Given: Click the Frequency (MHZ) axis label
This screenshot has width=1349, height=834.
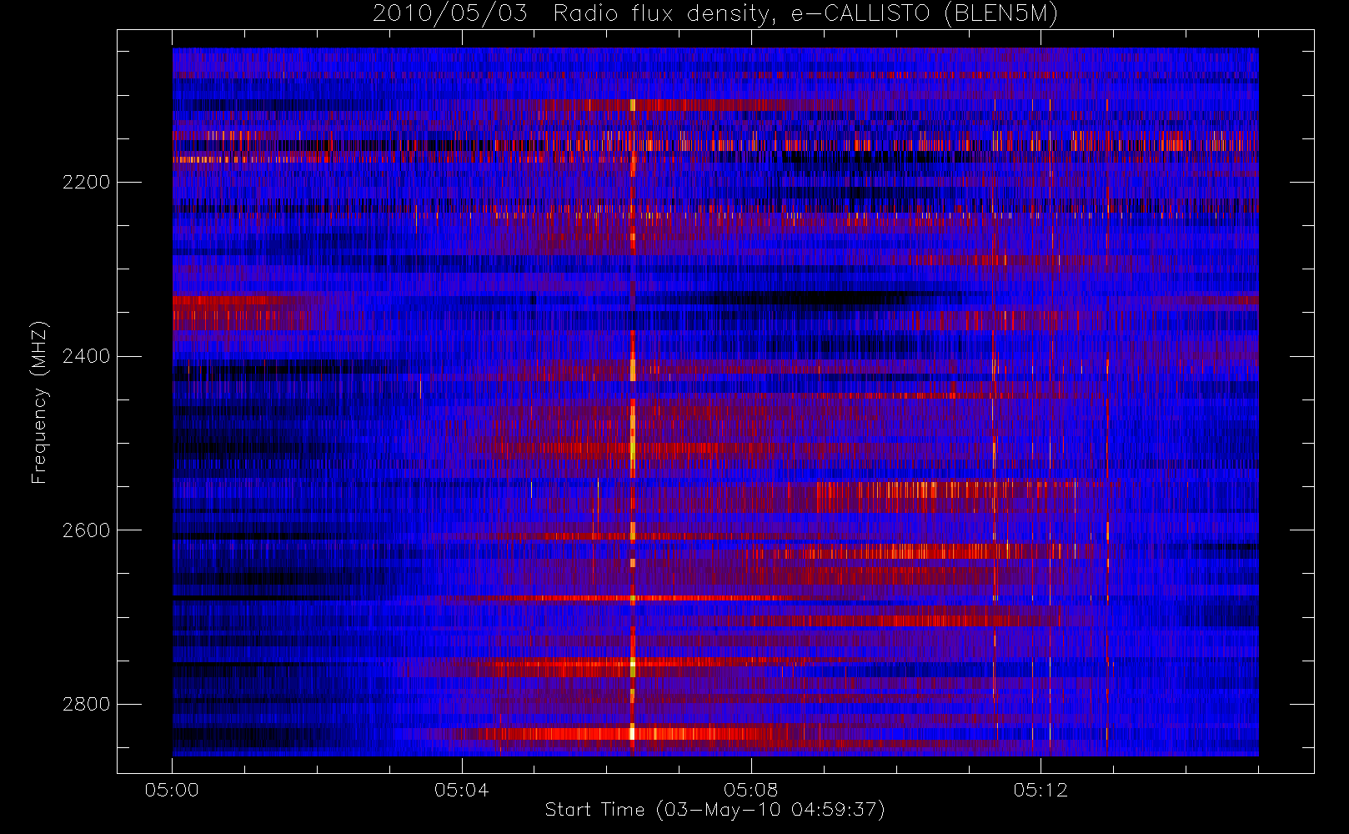Looking at the screenshot, I should click(39, 402).
